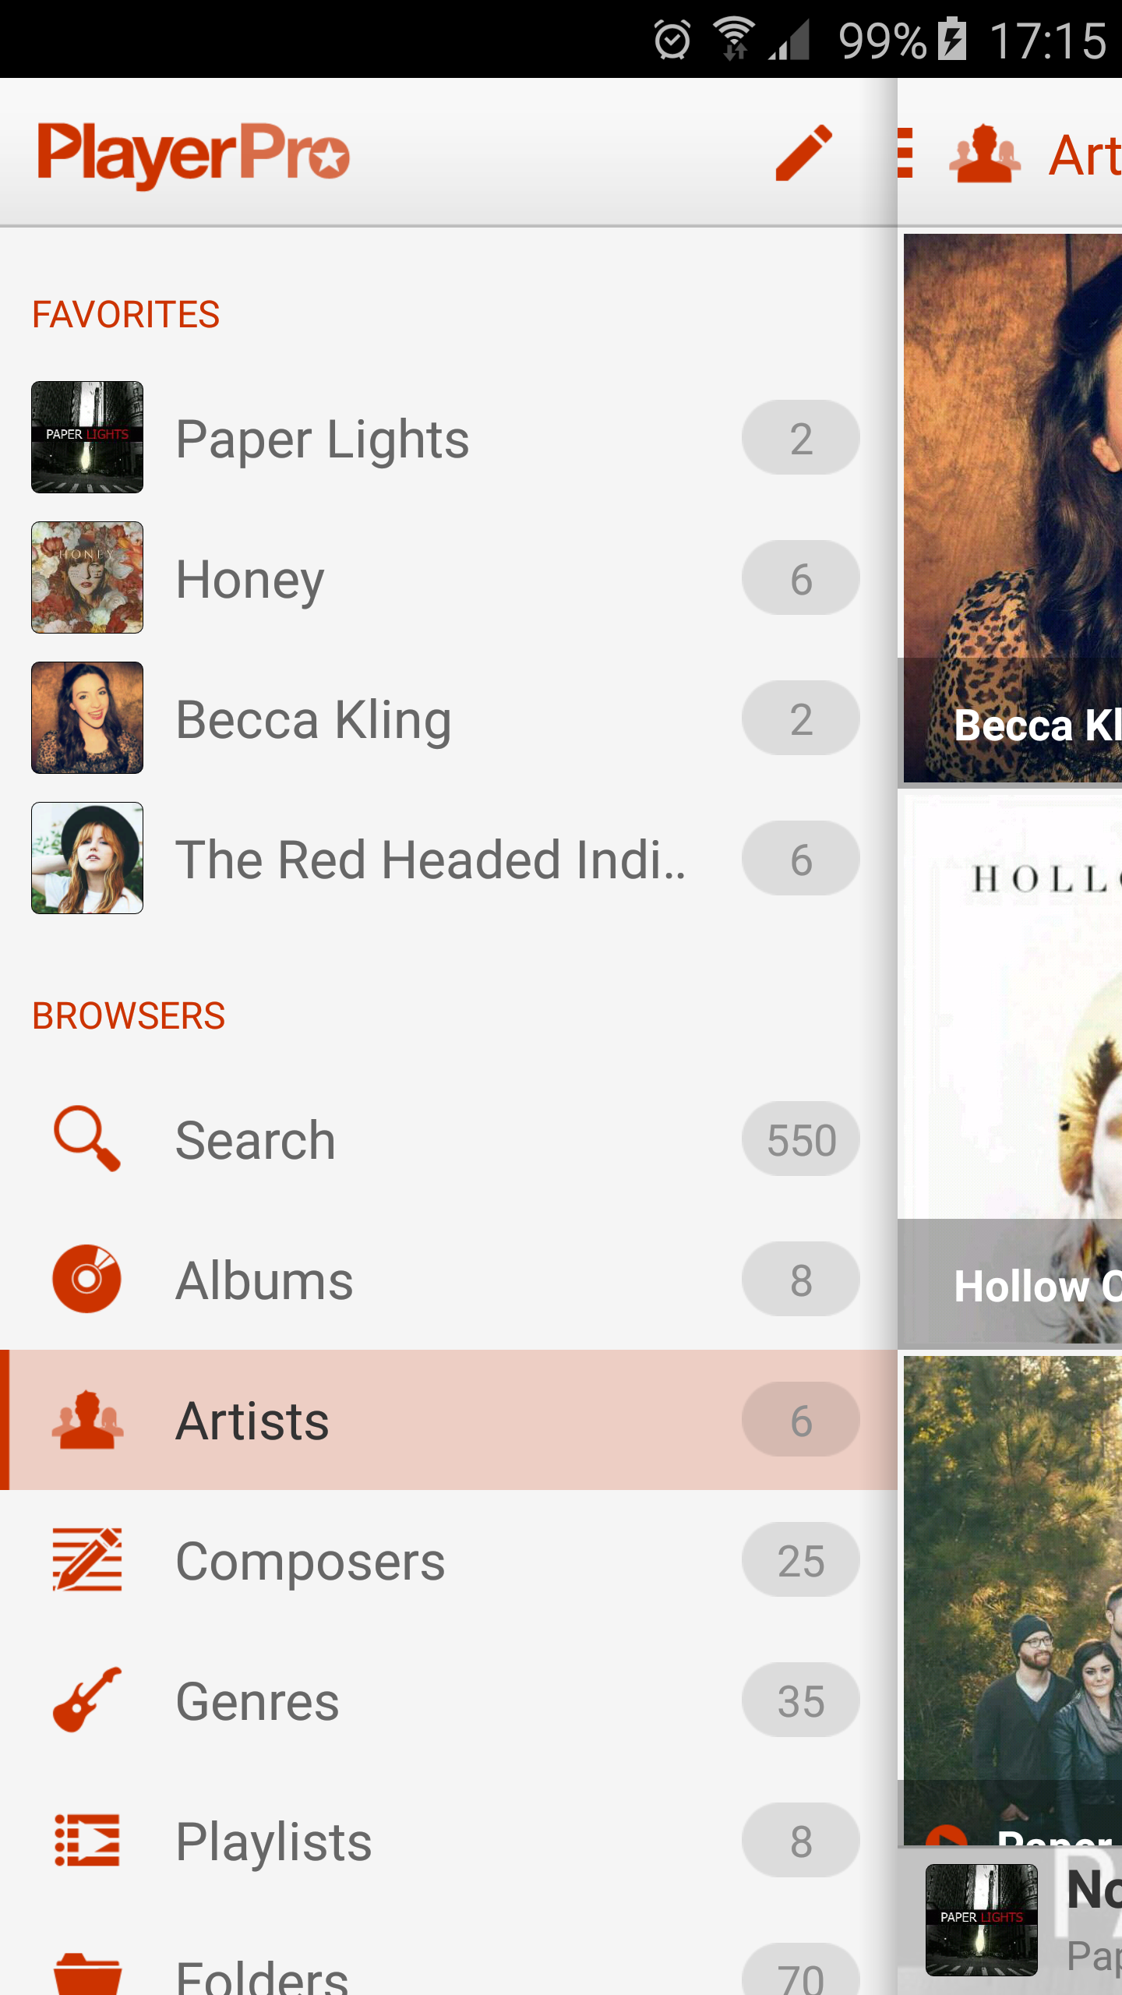This screenshot has height=1995, width=1122.
Task: Open The Red Headed Indi.. favorite
Action: click(x=430, y=860)
